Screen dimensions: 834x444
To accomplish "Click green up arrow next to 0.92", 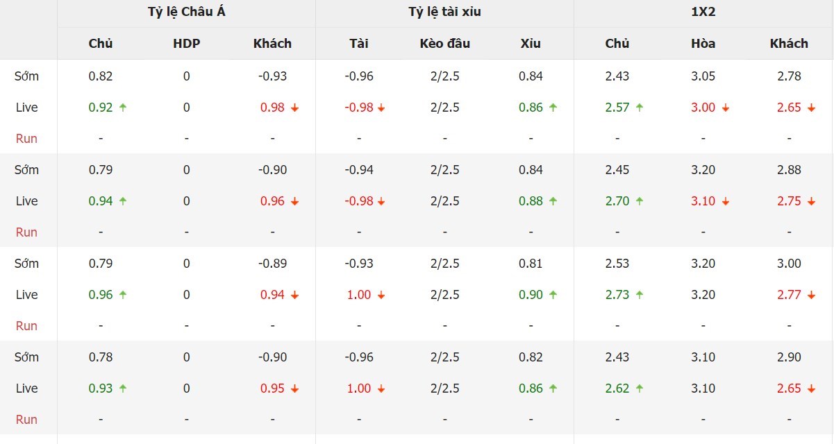I will pyautogui.click(x=123, y=108).
